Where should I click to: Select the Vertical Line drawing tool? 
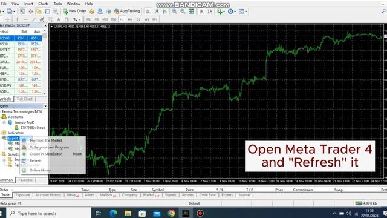click(x=17, y=19)
